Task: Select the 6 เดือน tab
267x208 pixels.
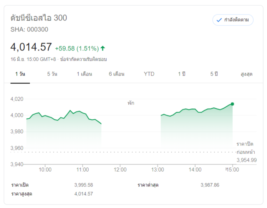Action: [x=117, y=74]
